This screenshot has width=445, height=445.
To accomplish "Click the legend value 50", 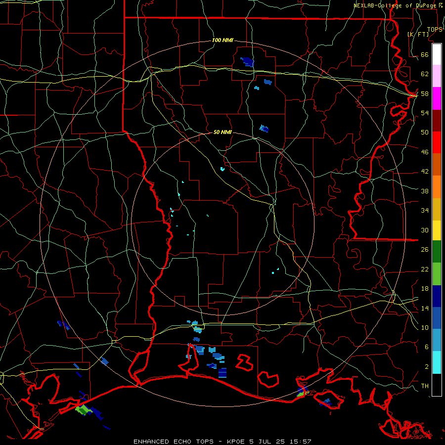I will [x=425, y=132].
